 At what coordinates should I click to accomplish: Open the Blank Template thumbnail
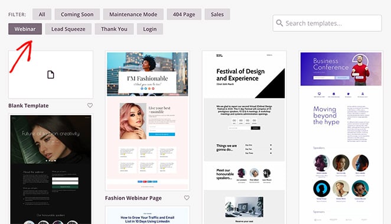(x=51, y=74)
